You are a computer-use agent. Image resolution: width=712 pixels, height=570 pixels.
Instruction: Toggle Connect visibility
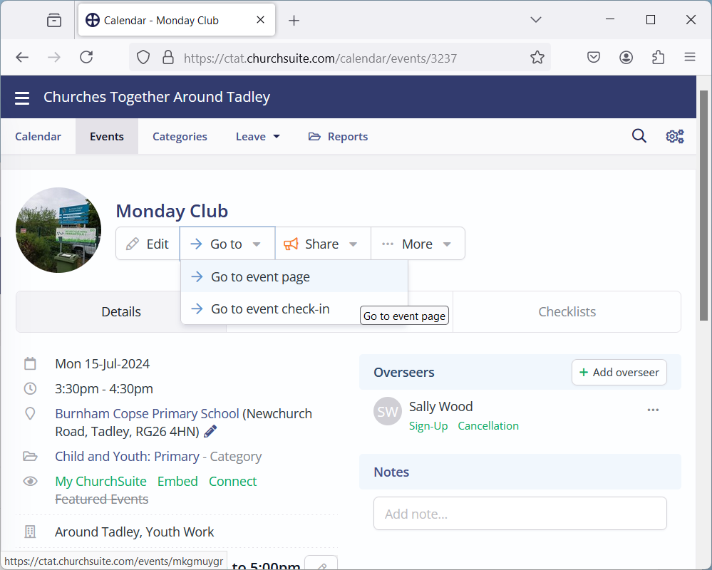click(232, 481)
